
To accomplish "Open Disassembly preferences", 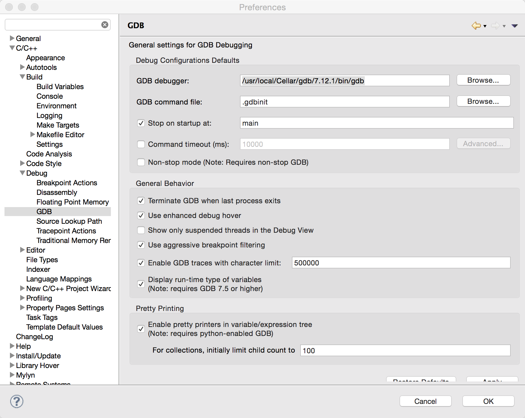I will click(x=57, y=192).
